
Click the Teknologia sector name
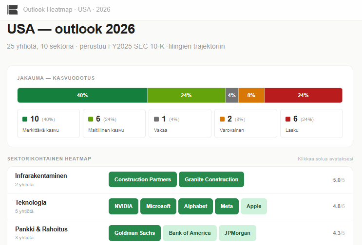[x=31, y=202]
